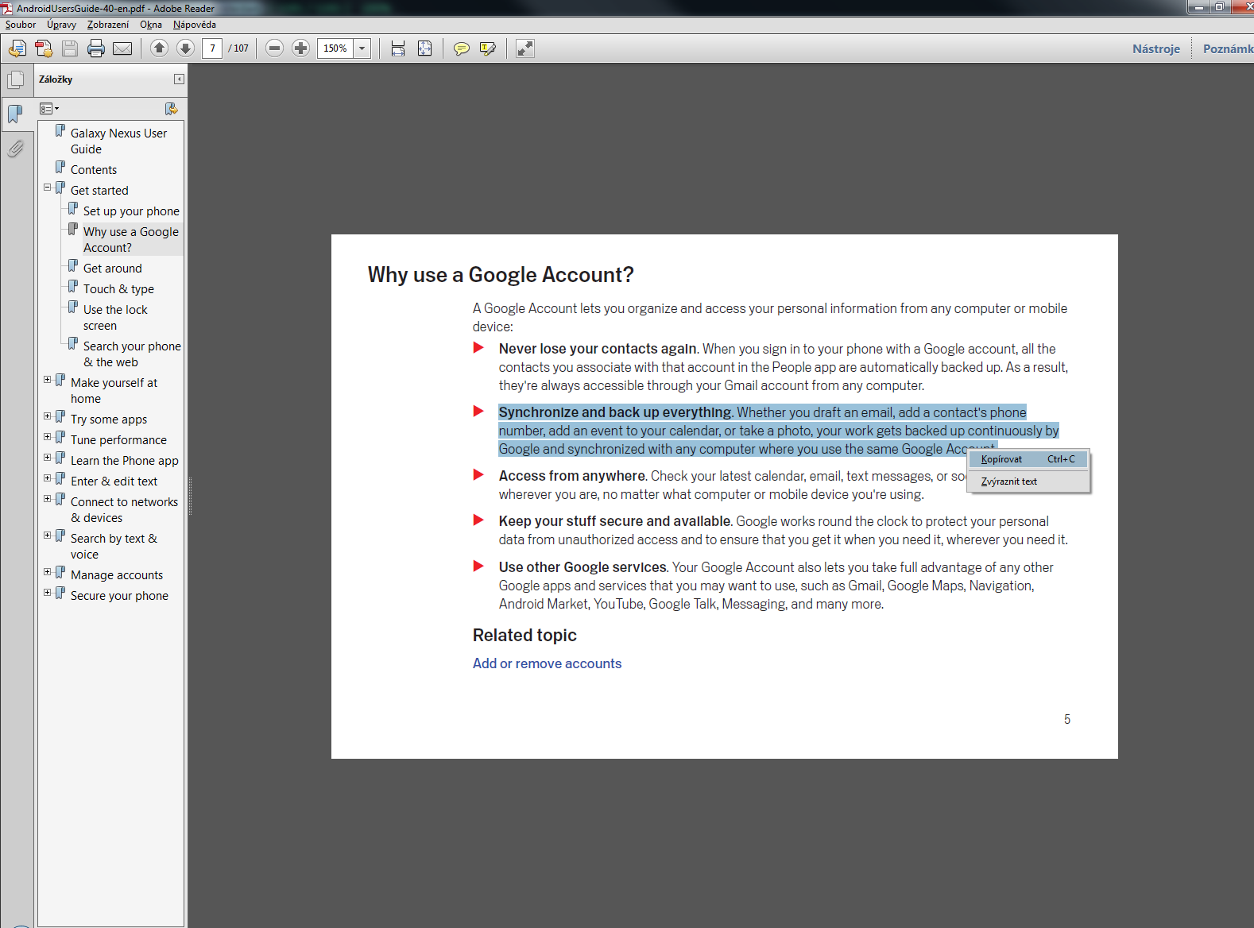Click the page heading Why use a Google Account?

(501, 275)
